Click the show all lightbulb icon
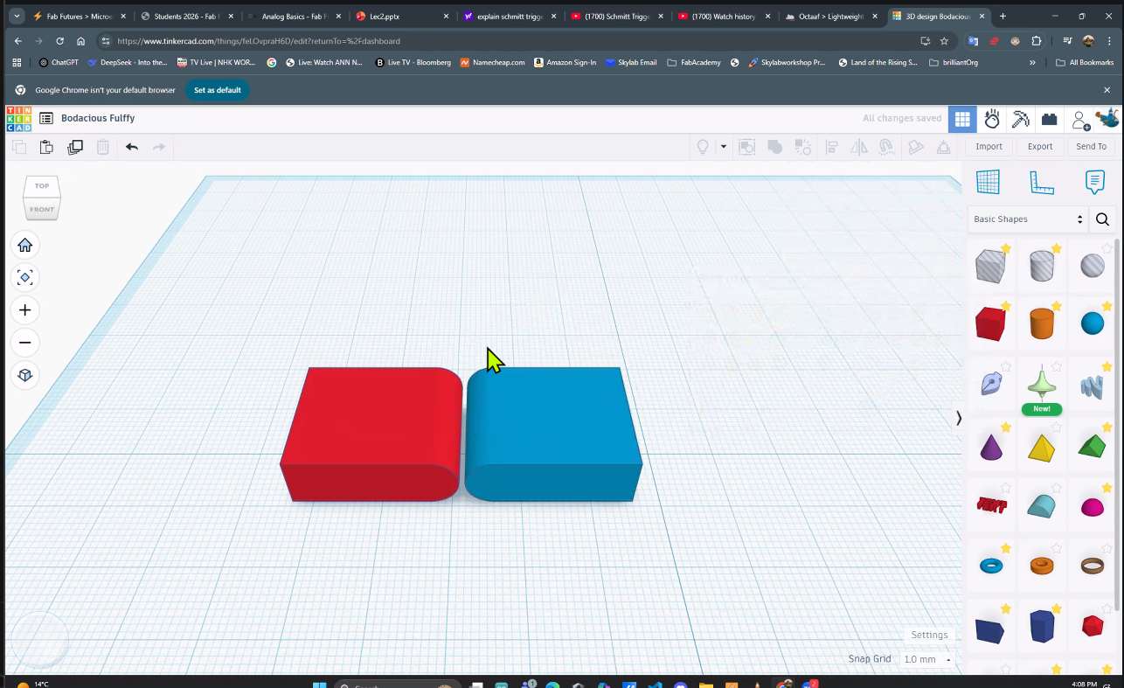 coord(702,147)
